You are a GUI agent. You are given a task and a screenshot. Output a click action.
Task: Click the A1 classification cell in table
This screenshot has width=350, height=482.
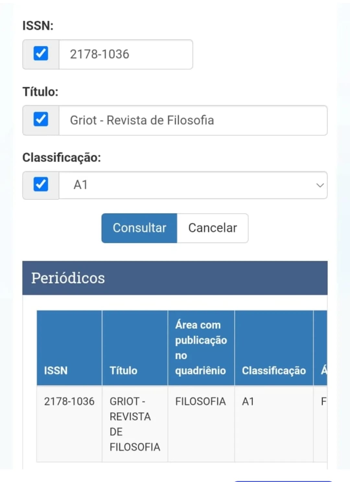248,402
